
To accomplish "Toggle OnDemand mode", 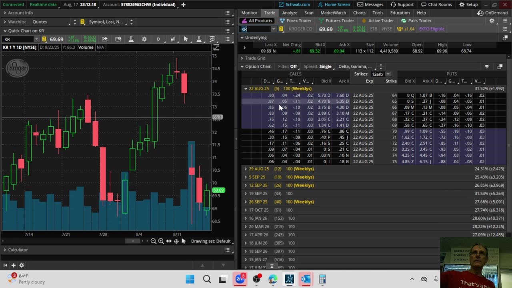I will tap(492, 13).
